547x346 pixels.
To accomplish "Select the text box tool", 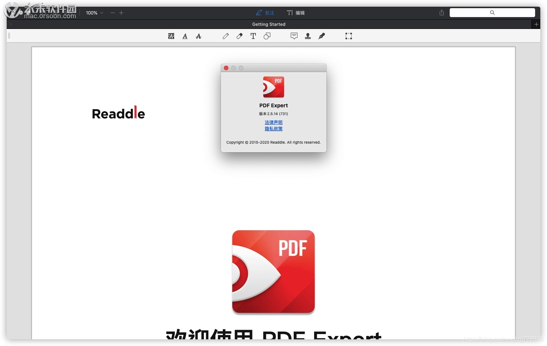I will click(x=253, y=36).
